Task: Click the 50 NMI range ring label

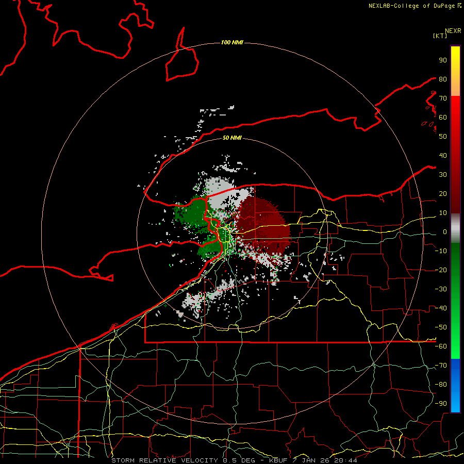Action: click(232, 138)
